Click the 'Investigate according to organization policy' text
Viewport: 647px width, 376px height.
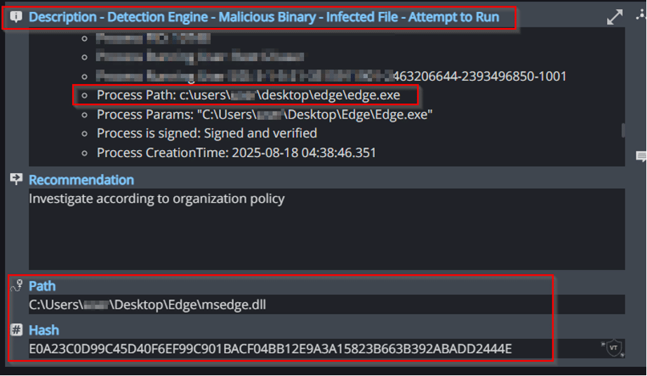click(156, 199)
